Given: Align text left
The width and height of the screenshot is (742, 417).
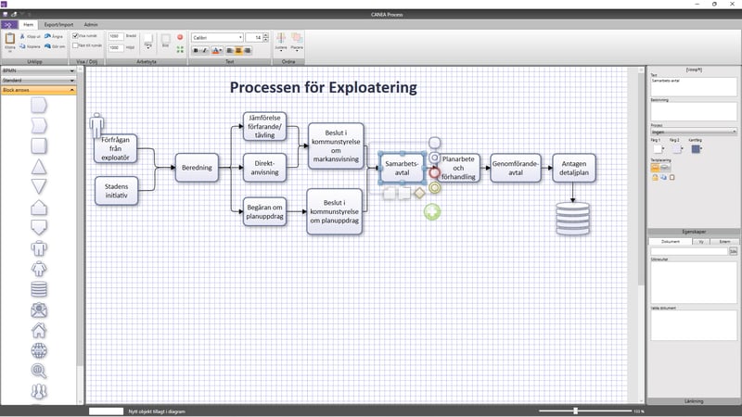Looking at the screenshot, I should [x=230, y=50].
